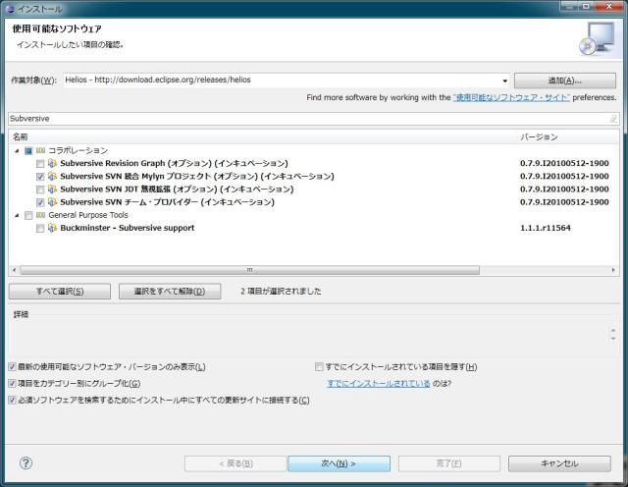Uncheck the Subversive SVN 統合 Mylyn checkbox
Viewport: 628px width, 487px height.
tap(40, 176)
